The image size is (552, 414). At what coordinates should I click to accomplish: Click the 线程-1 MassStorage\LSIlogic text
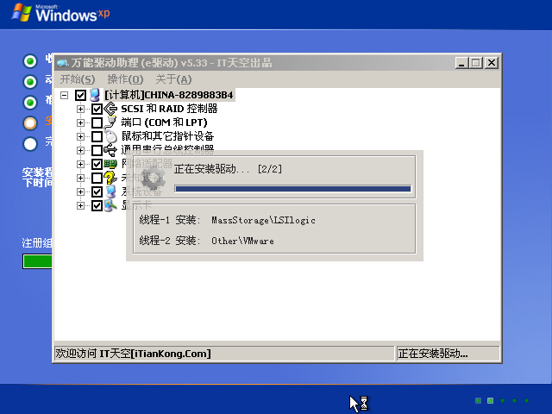[x=227, y=220]
